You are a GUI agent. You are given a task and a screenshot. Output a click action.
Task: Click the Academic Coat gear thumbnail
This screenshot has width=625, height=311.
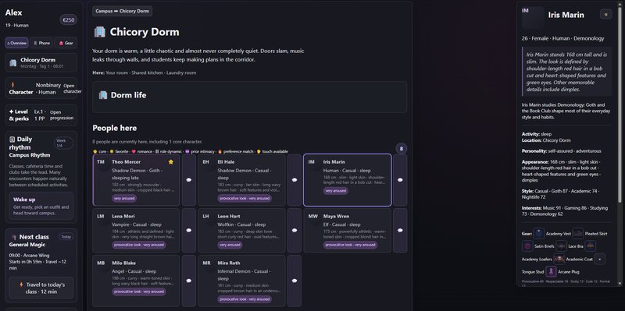559,260
